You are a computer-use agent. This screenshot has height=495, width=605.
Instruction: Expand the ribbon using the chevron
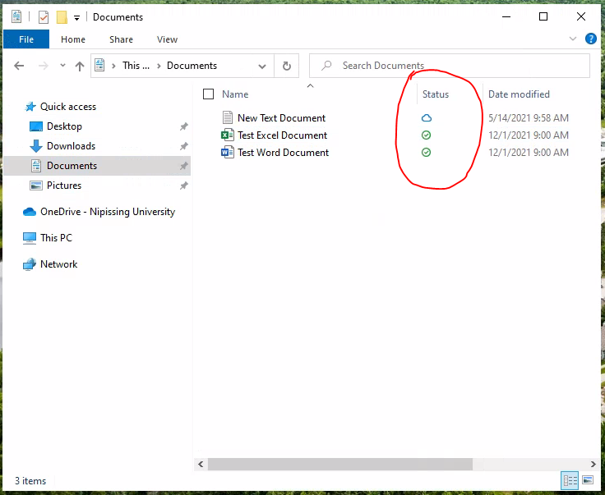(x=573, y=39)
